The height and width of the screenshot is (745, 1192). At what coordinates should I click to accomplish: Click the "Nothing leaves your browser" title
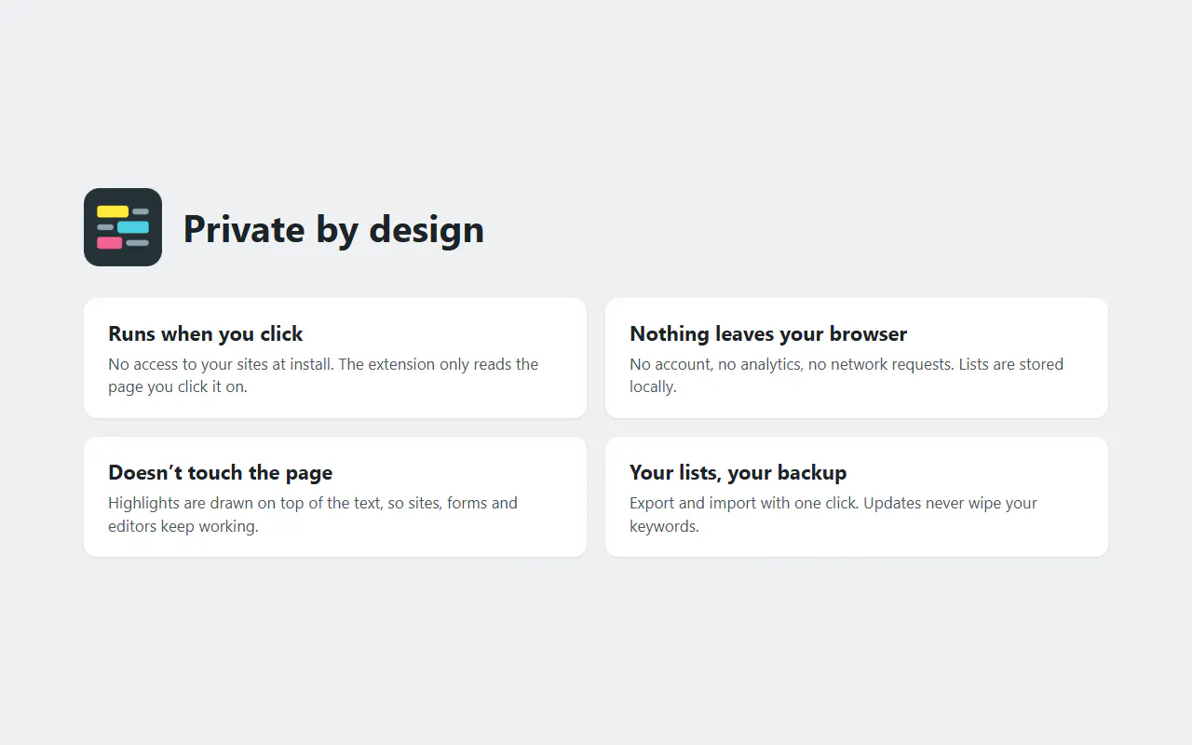768,333
